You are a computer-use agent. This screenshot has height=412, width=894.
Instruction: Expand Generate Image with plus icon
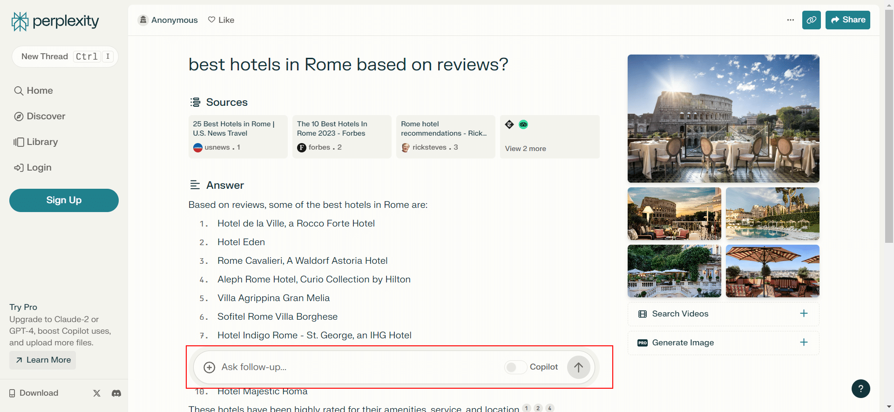pyautogui.click(x=804, y=343)
